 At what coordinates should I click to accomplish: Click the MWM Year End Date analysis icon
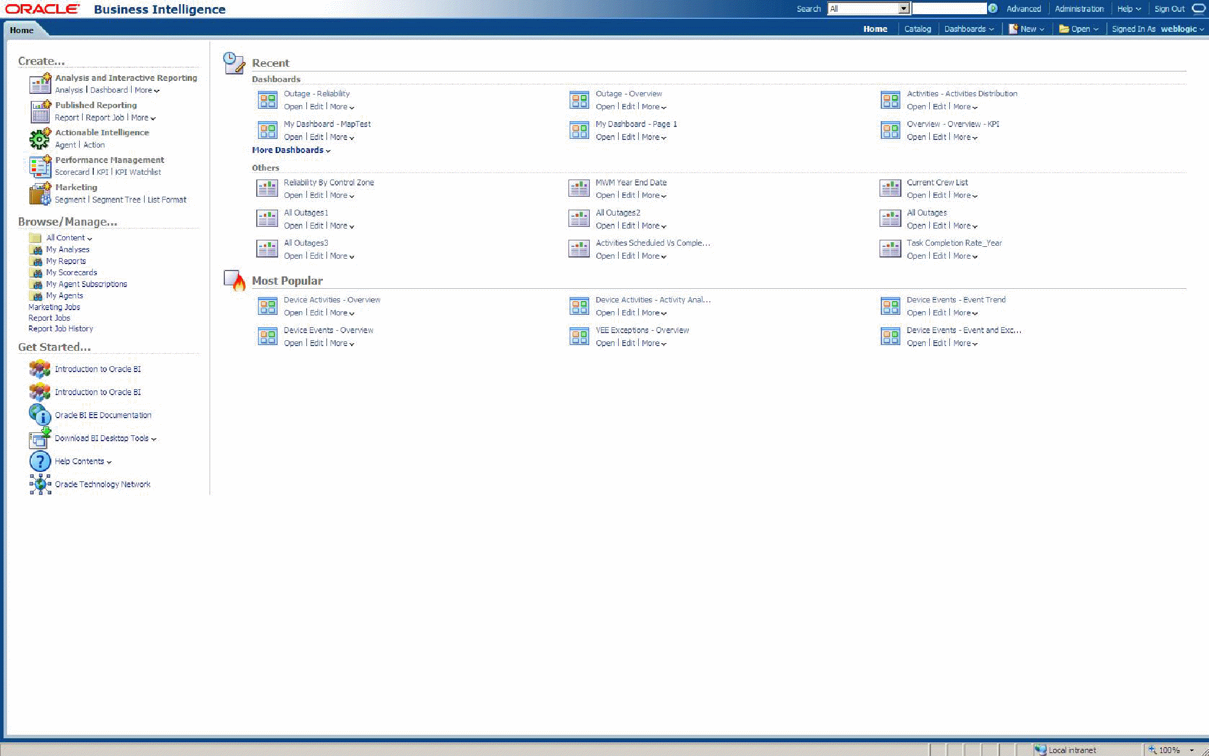coord(579,188)
